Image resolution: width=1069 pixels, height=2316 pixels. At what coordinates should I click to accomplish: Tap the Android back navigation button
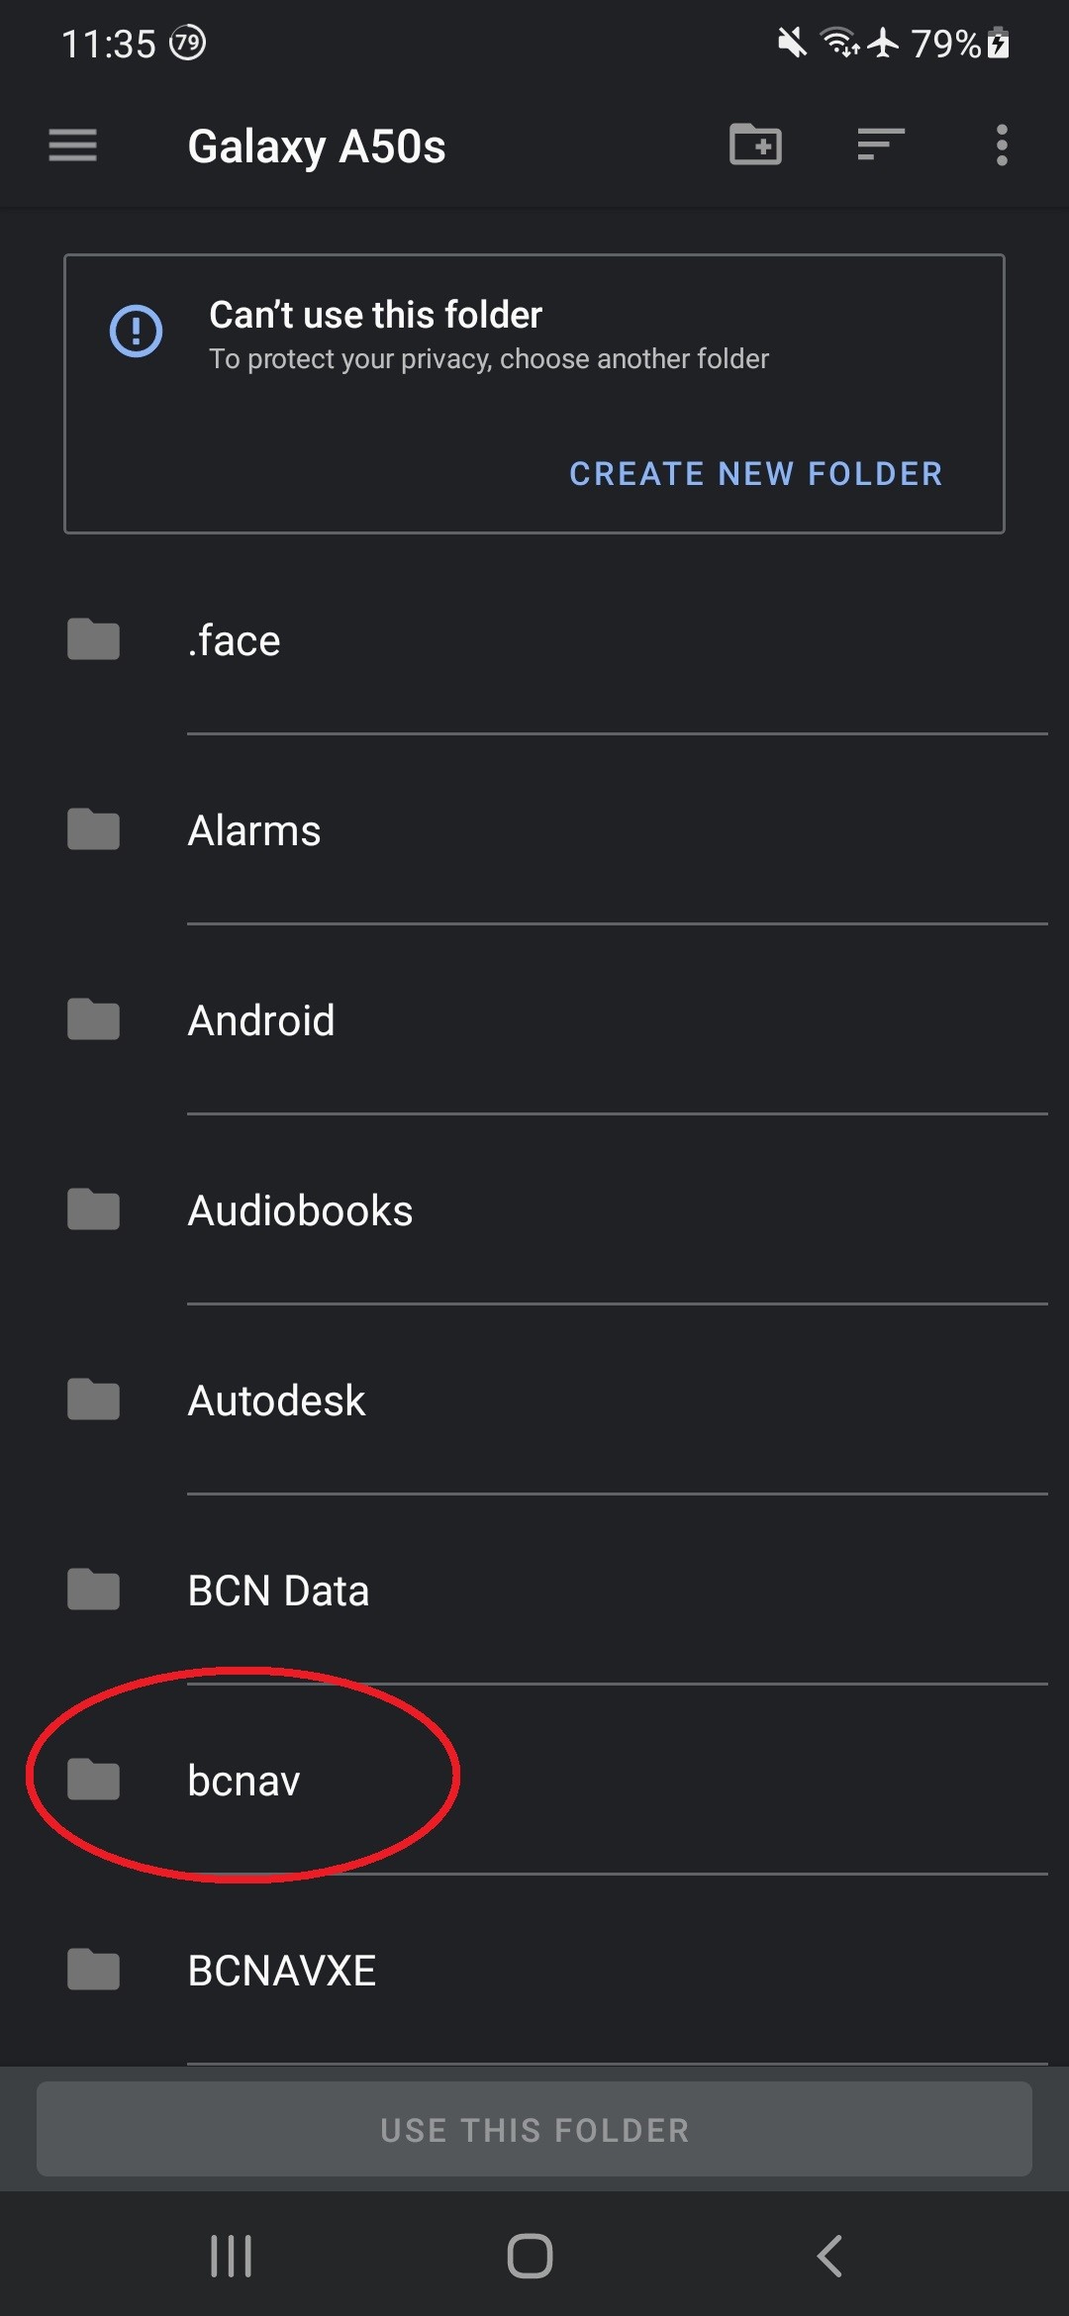click(829, 2256)
